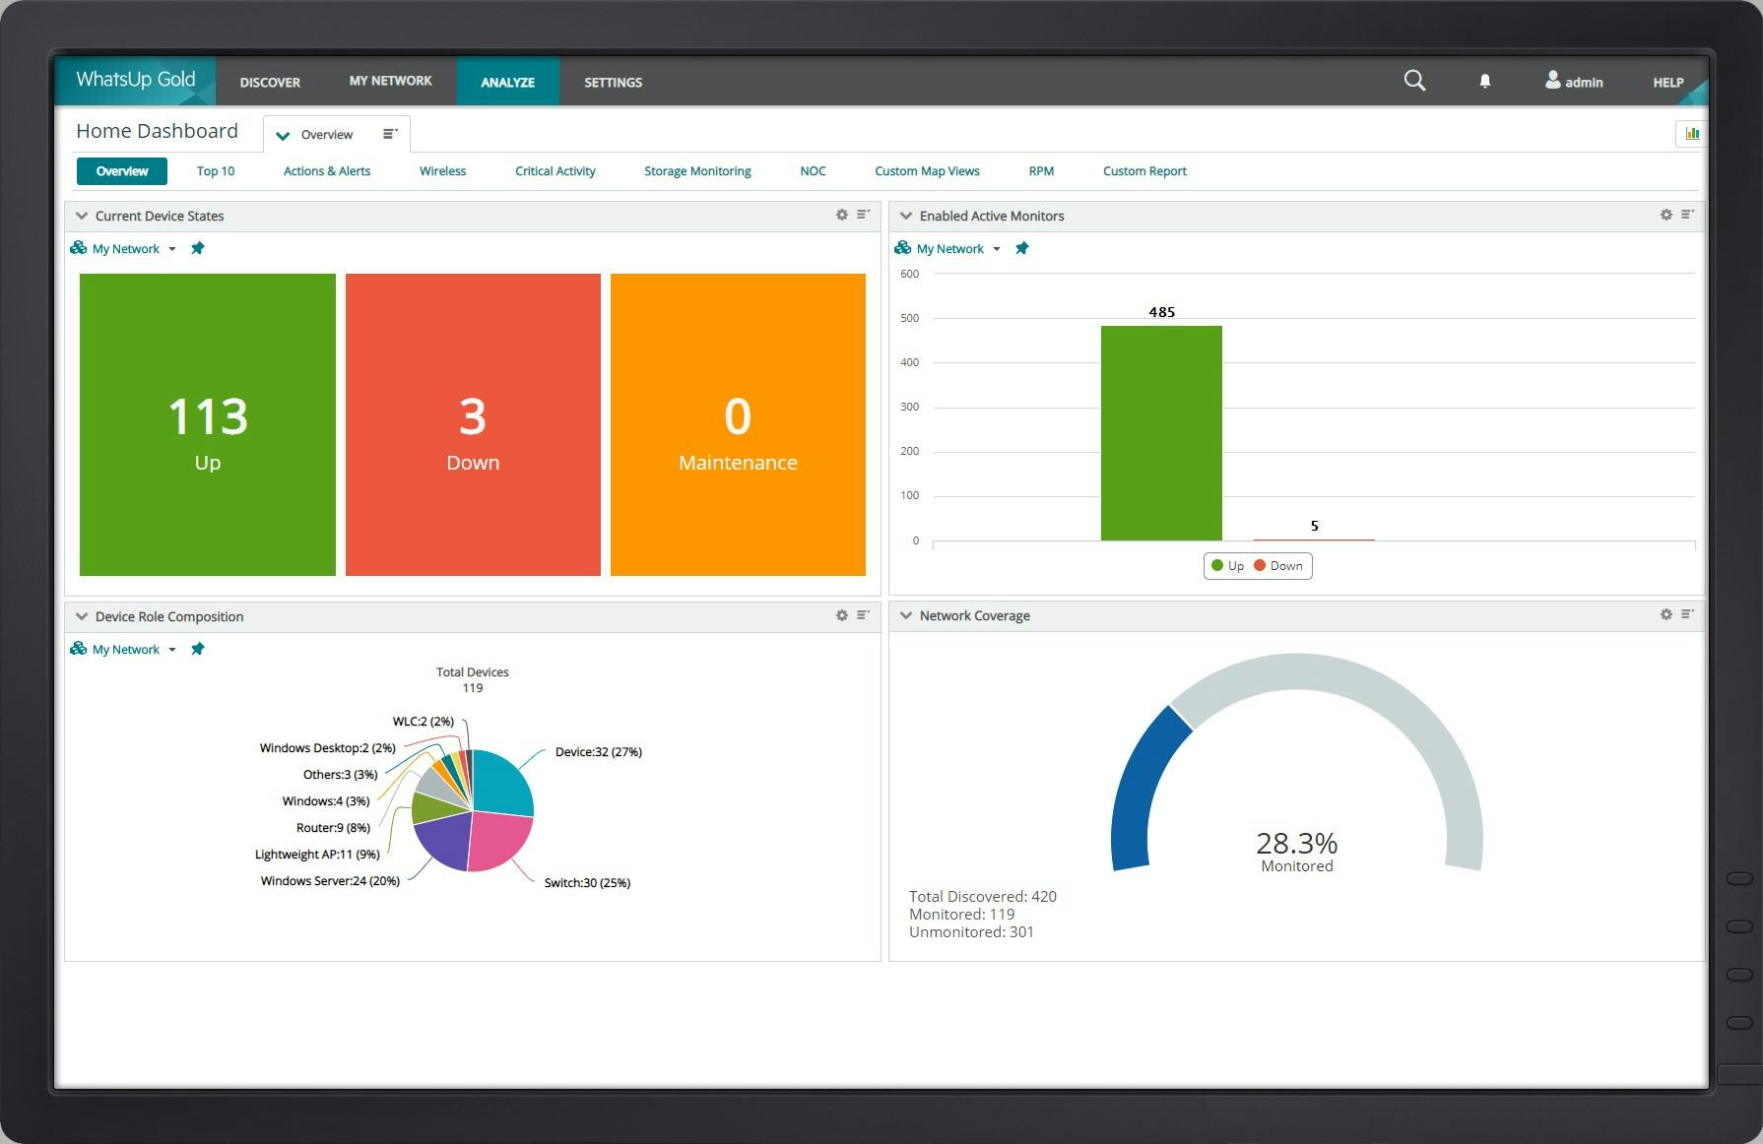Click the green 485 Up bar
Image resolution: width=1763 pixels, height=1144 pixels.
(1161, 433)
